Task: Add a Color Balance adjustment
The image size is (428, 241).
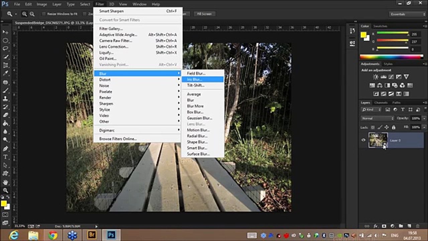Action: (380, 85)
